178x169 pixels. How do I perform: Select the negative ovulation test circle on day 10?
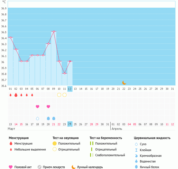[x=59, y=95]
